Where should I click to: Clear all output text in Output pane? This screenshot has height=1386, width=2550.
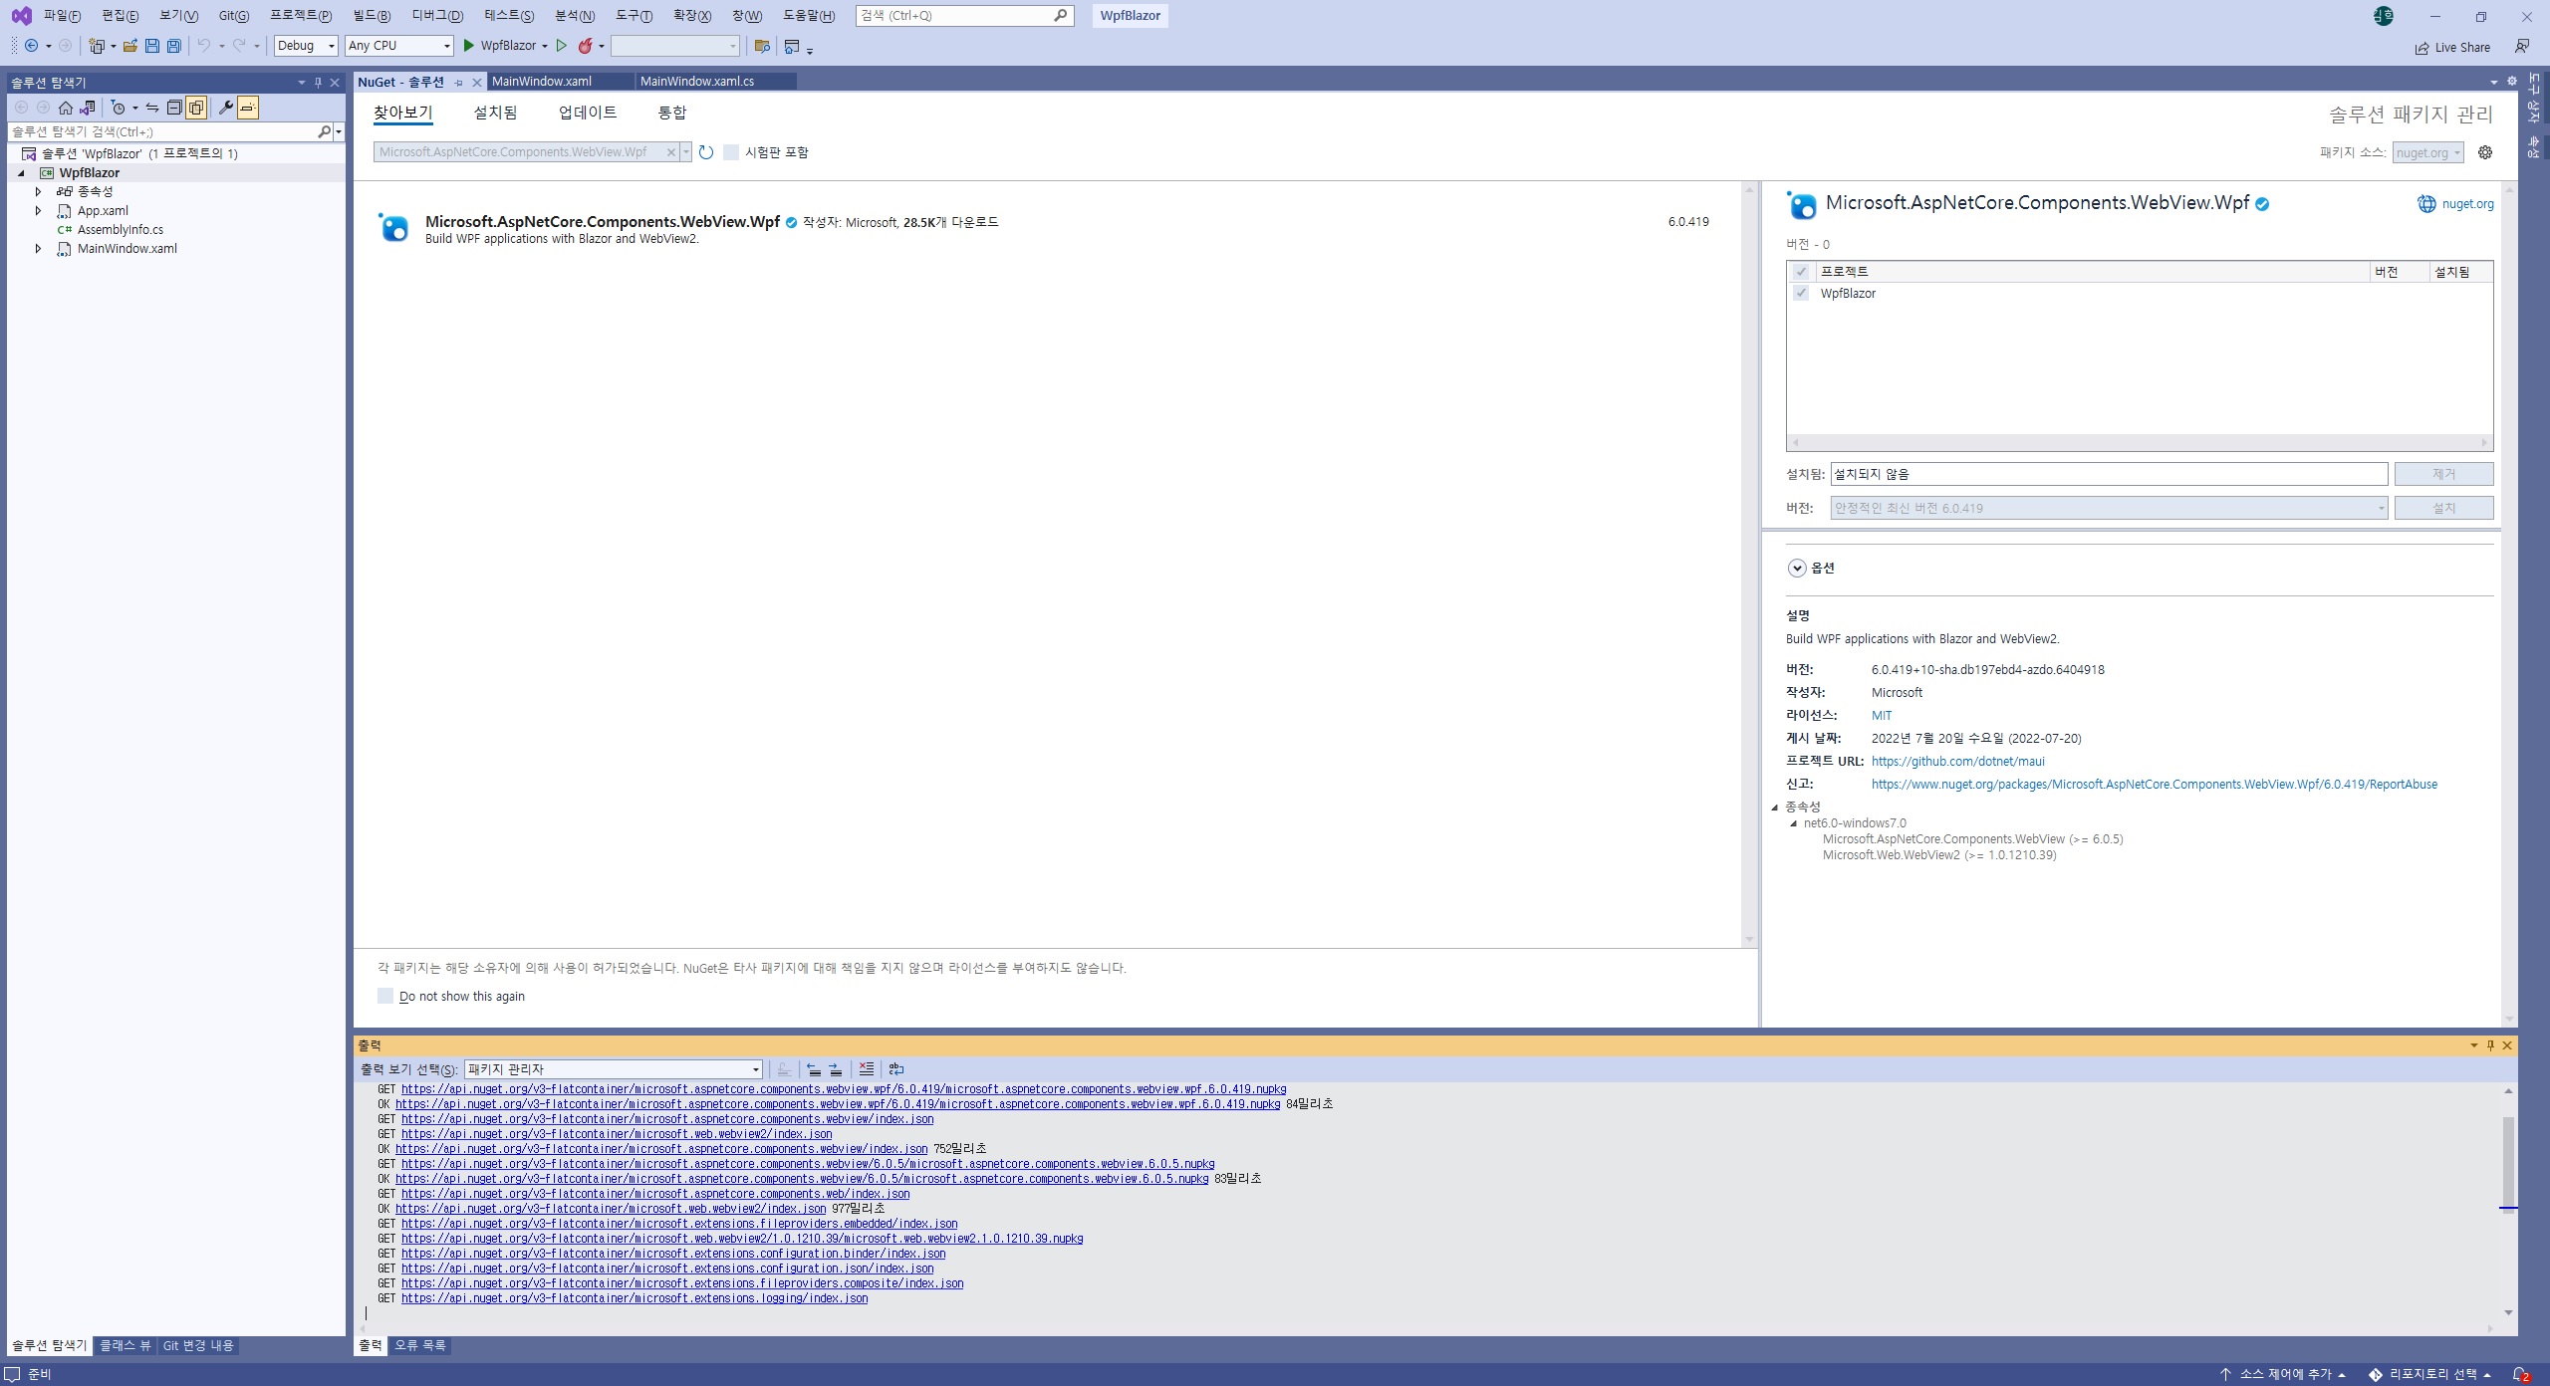pos(867,1069)
